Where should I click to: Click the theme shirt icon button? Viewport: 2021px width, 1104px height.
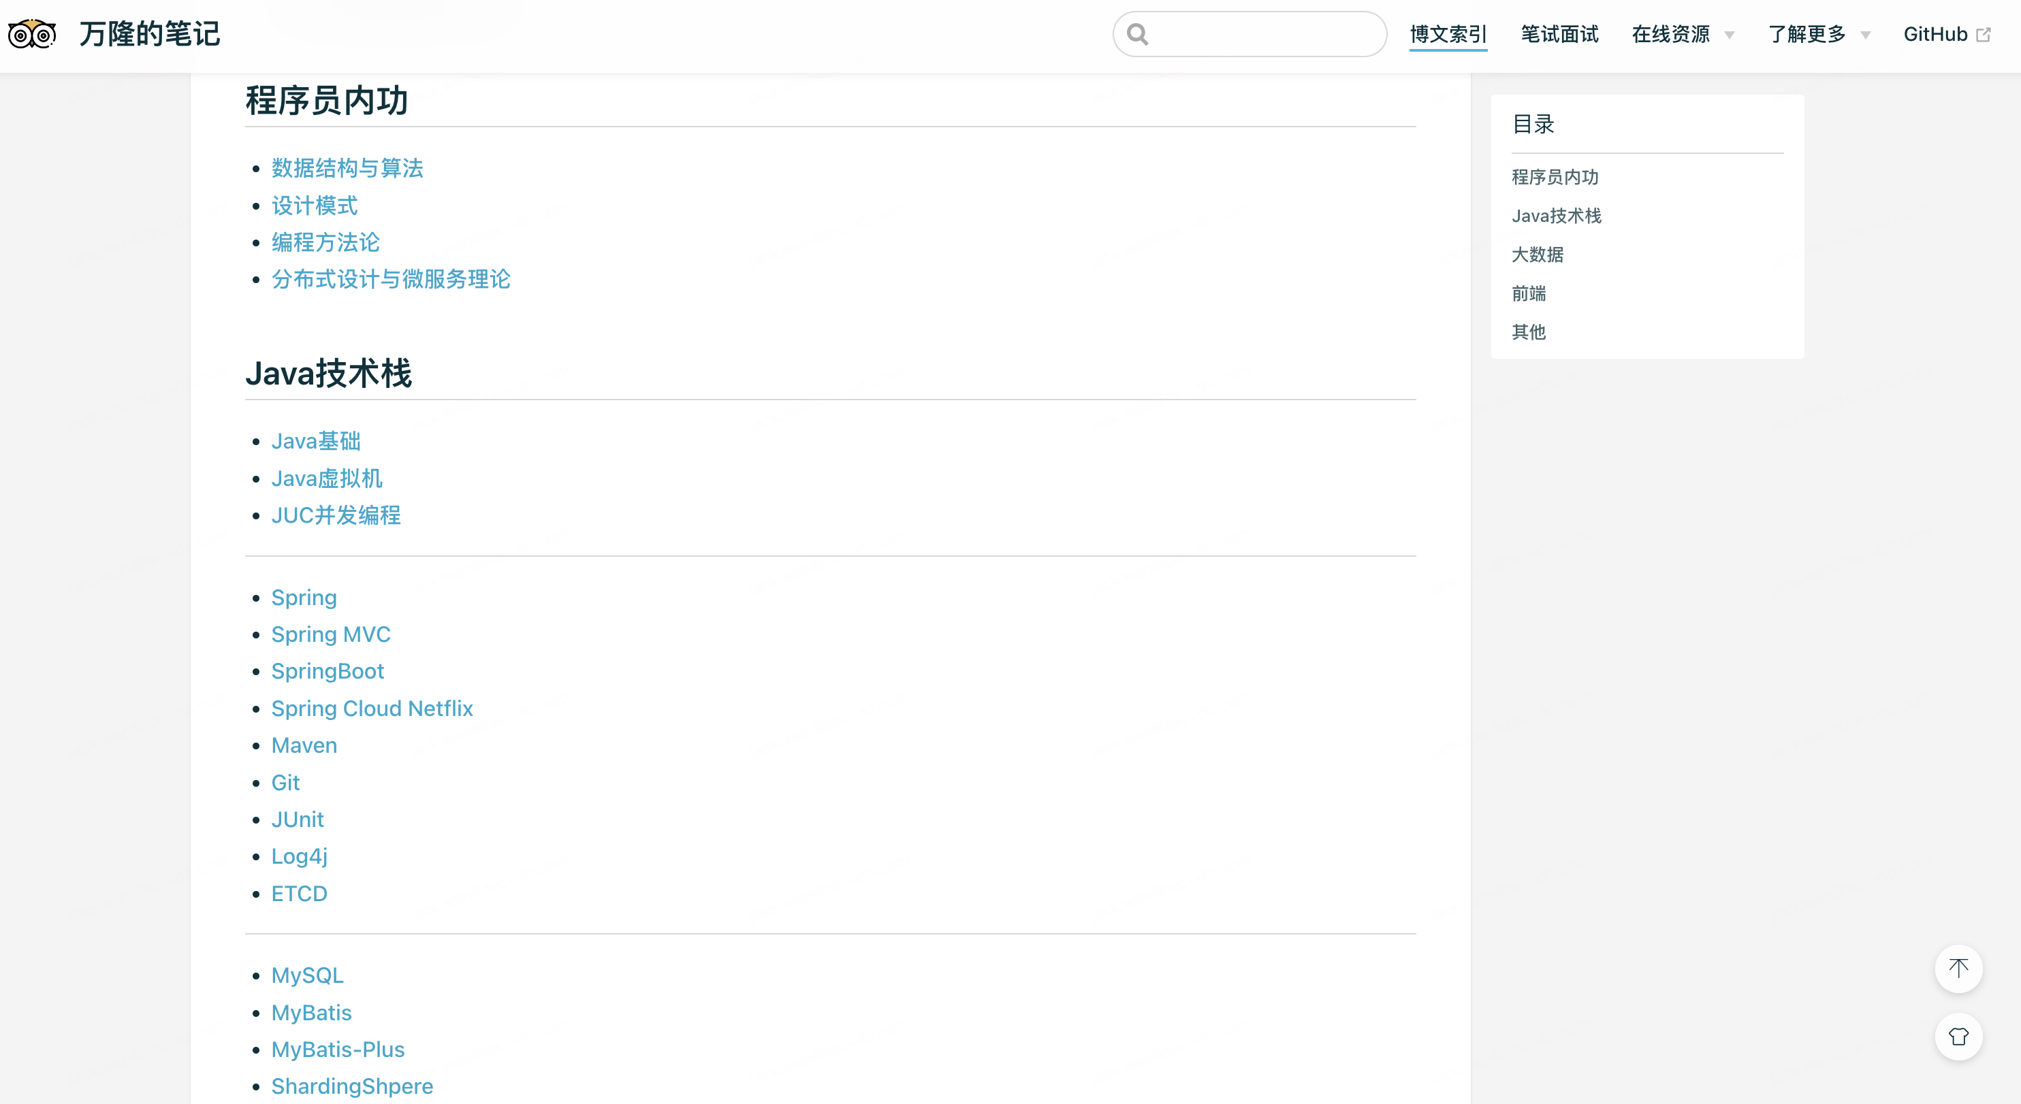coord(1958,1037)
